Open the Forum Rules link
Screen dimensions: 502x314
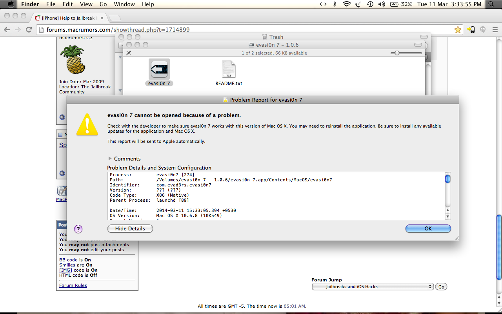pyautogui.click(x=73, y=285)
